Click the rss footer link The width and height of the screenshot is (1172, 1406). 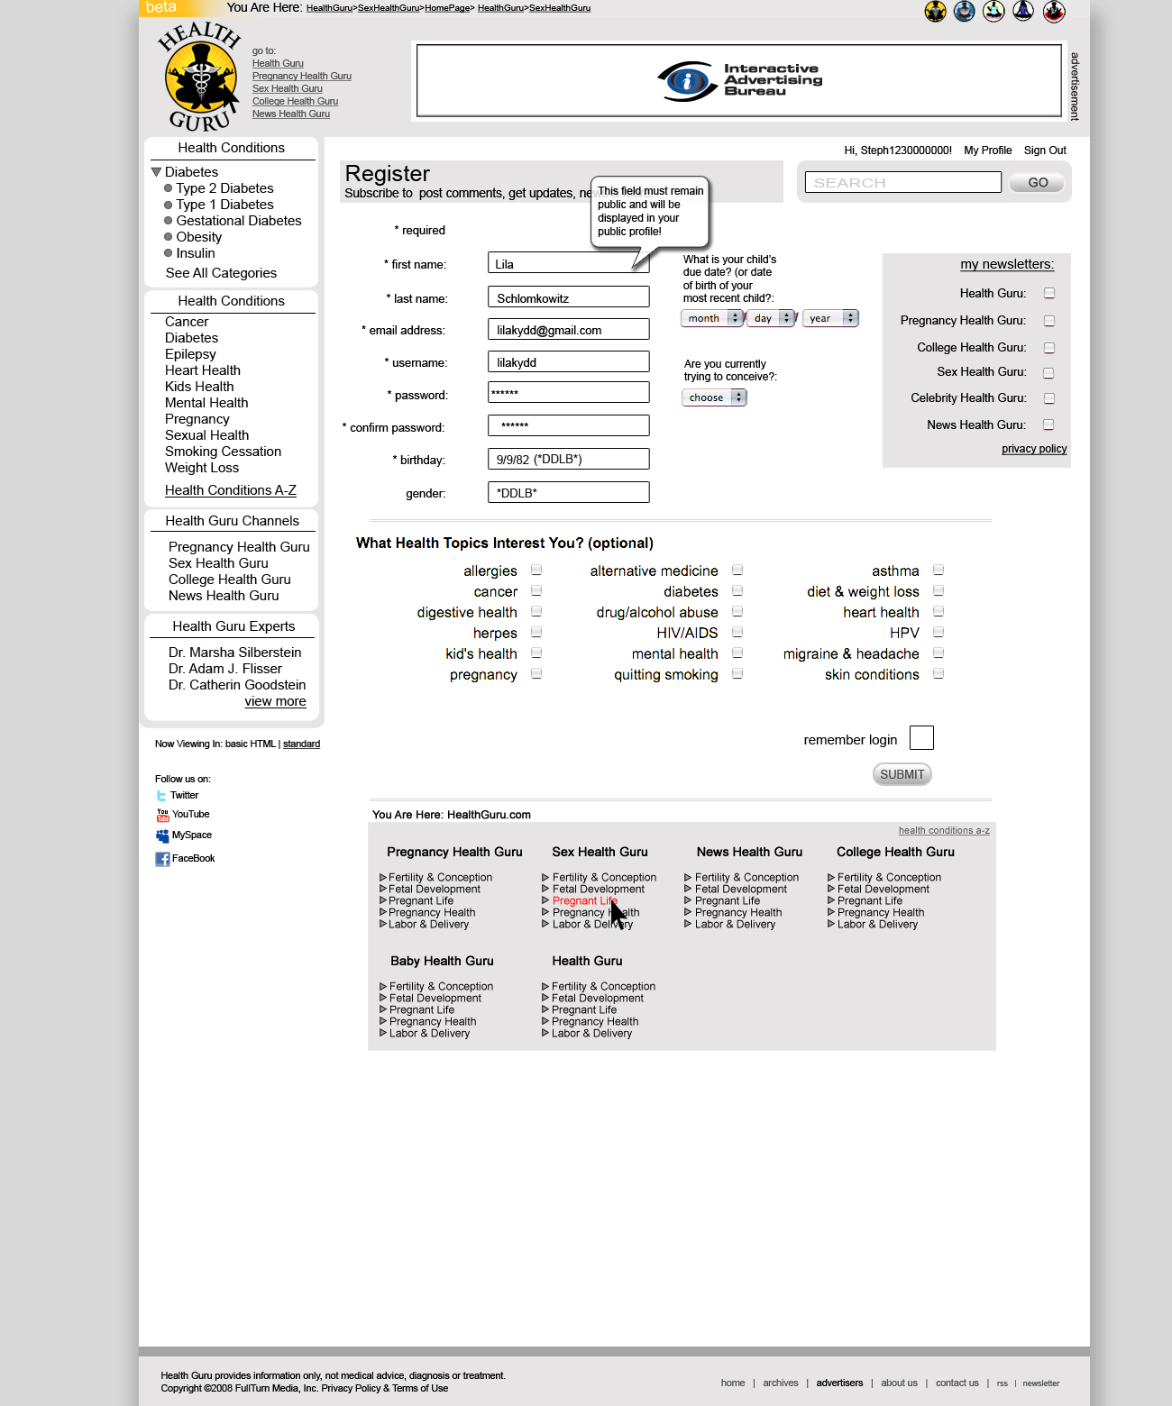pos(1002,1383)
